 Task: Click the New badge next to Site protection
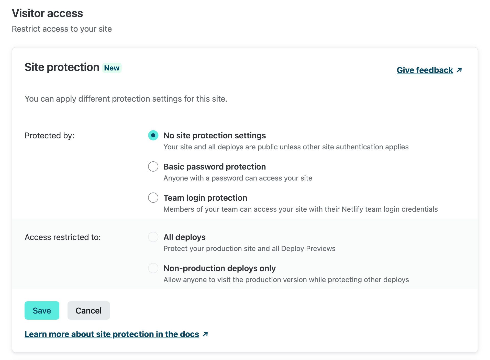tap(112, 68)
